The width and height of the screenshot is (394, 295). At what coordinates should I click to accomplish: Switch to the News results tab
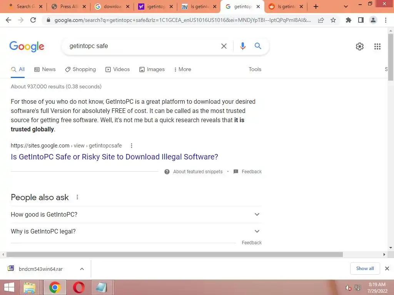45,69
